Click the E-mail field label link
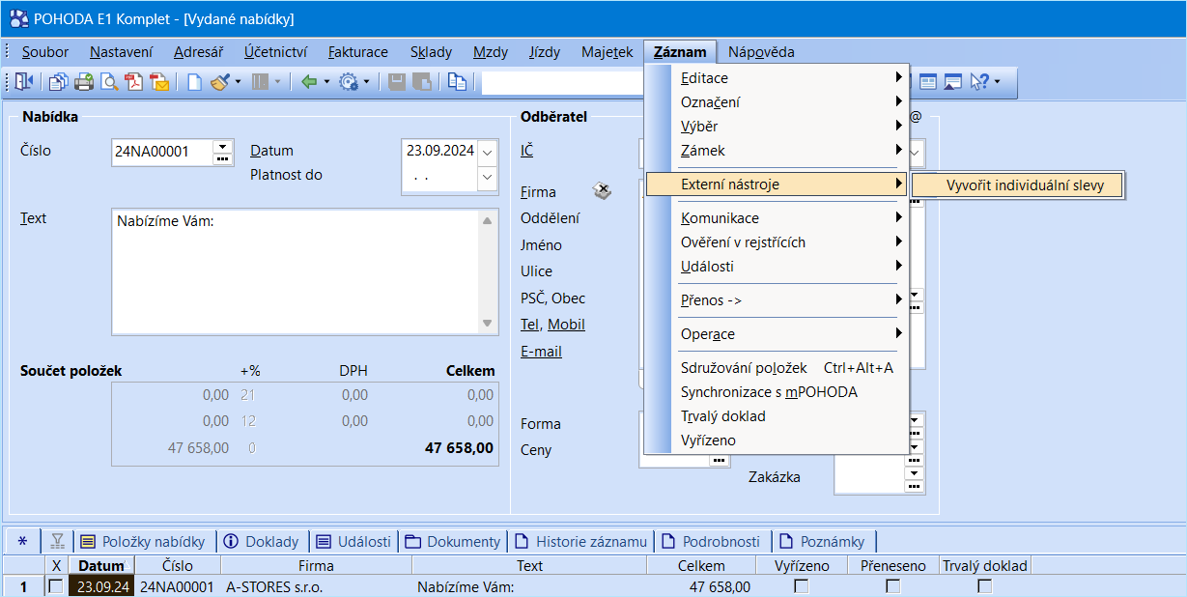Viewport: 1187px width, 597px height. tap(541, 352)
